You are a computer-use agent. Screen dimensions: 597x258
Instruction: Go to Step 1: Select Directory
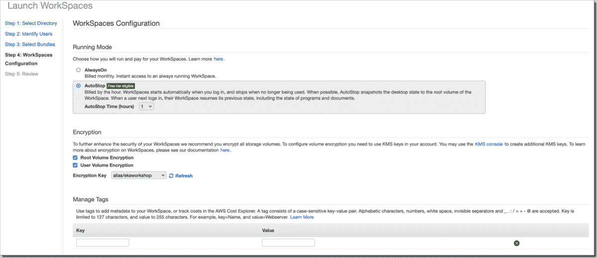coord(31,23)
